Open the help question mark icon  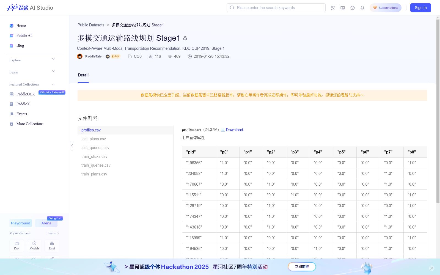353,8
